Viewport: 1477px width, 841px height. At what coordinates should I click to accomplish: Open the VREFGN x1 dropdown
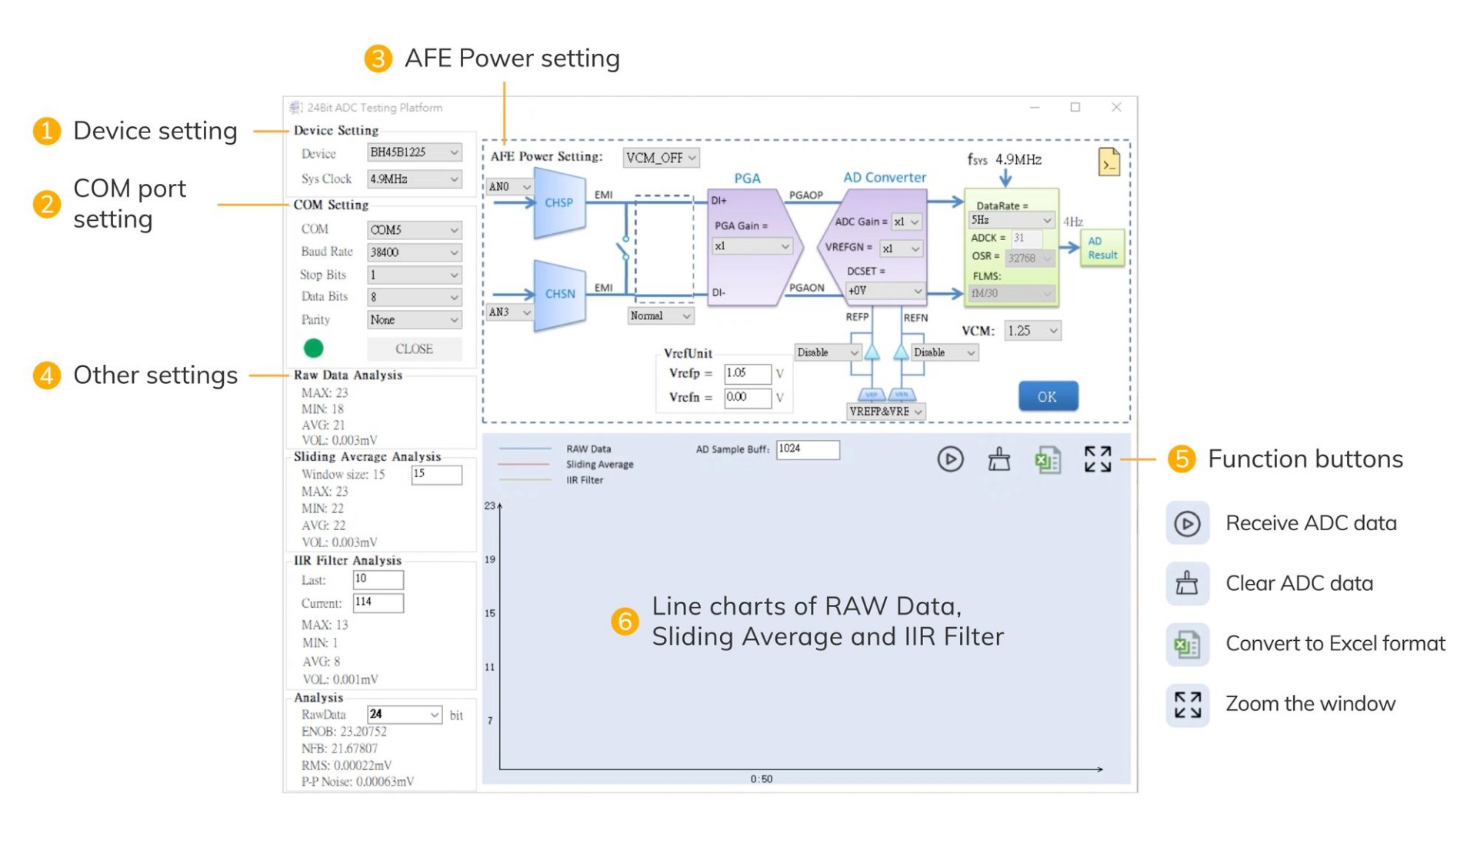coord(901,249)
